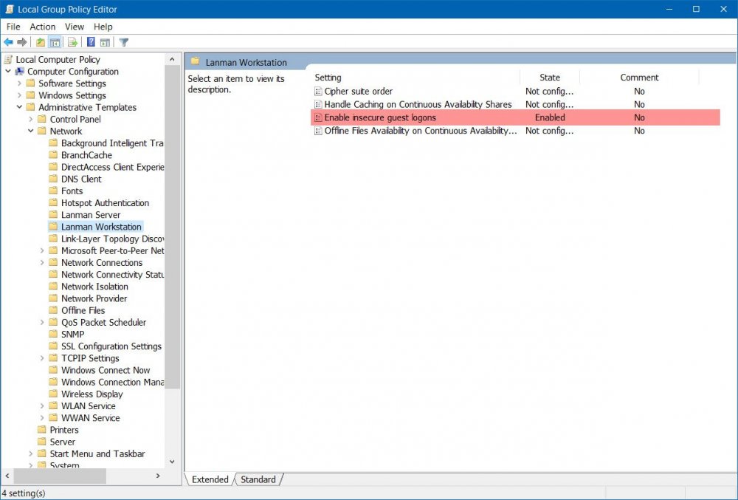
Task: Select the Windows Connect Now tree item
Action: coord(106,370)
